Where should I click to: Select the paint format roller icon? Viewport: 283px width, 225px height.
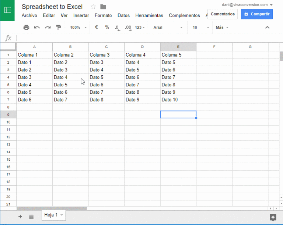(58, 28)
